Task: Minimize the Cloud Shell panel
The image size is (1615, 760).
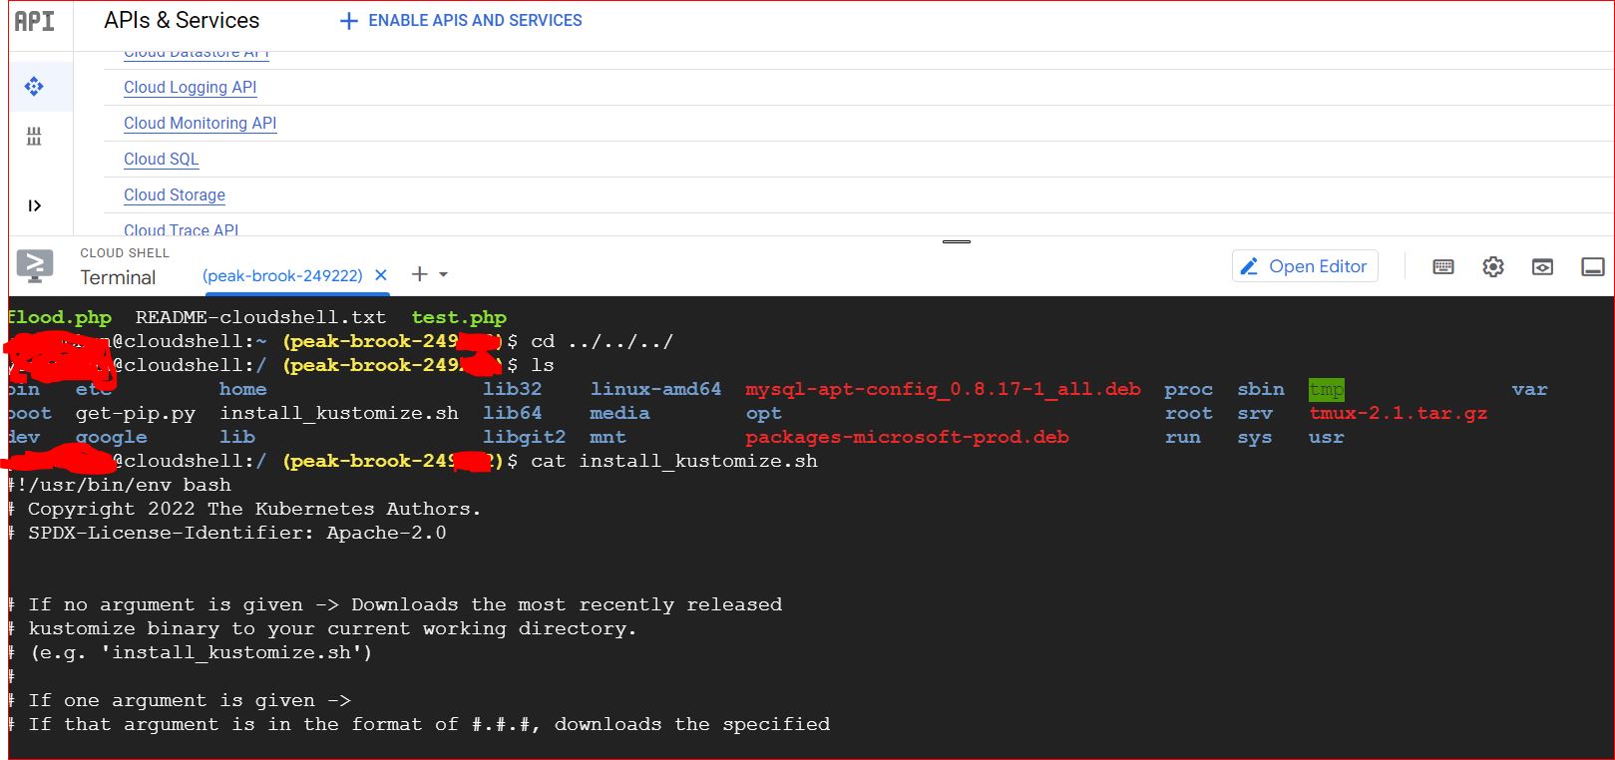Action: click(x=1593, y=266)
